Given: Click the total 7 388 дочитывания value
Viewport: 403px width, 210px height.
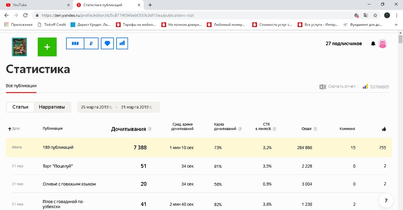Looking at the screenshot, I should (x=140, y=147).
